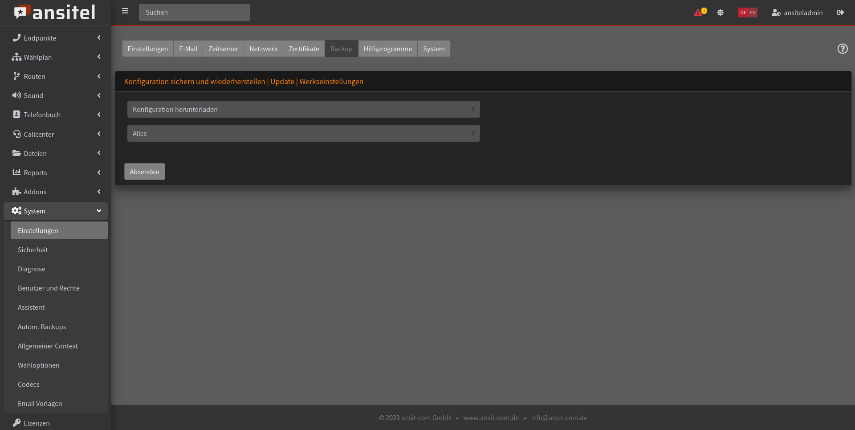This screenshot has width=855, height=430.
Task: Open the help question mark icon
Action: click(x=842, y=49)
